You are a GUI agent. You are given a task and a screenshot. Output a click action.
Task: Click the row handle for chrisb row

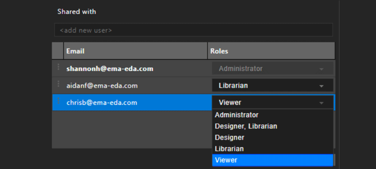[58, 101]
